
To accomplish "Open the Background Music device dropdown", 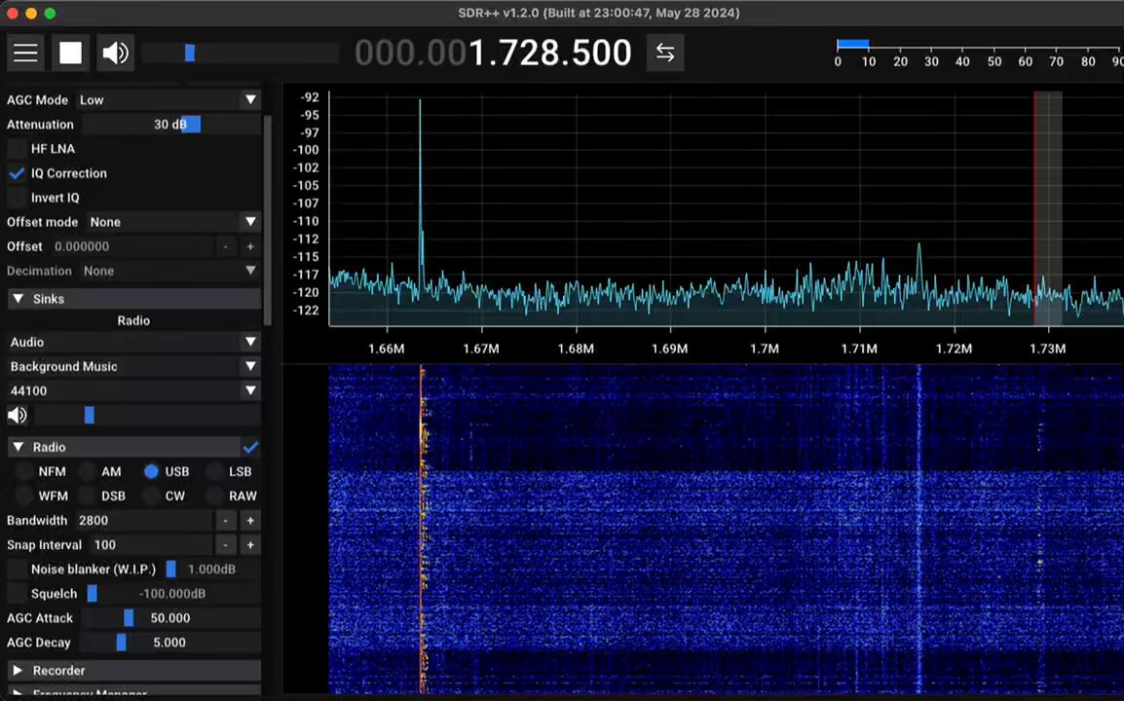I will (134, 366).
